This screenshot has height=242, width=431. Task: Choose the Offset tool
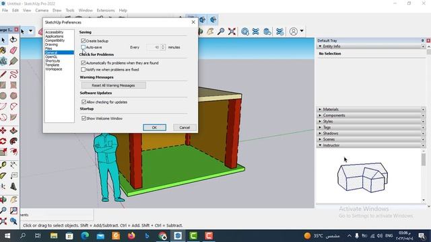(13, 151)
